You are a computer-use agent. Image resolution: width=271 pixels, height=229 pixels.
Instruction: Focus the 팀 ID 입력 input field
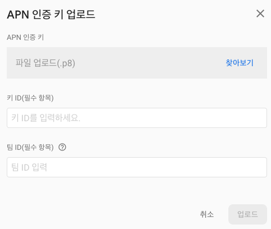(x=137, y=167)
